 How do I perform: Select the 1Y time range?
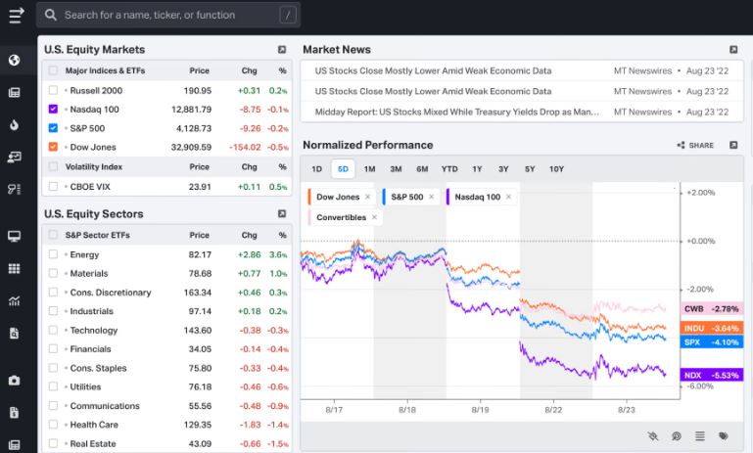[x=477, y=169]
